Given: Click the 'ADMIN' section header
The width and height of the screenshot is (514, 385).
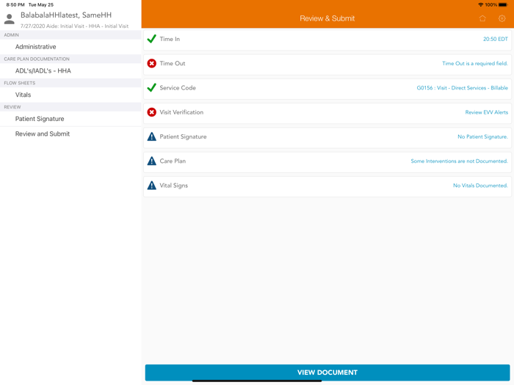Looking at the screenshot, I should click(x=12, y=34).
